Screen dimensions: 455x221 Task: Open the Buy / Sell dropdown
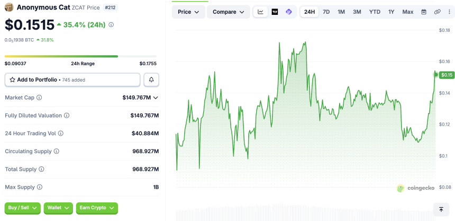pos(23,208)
